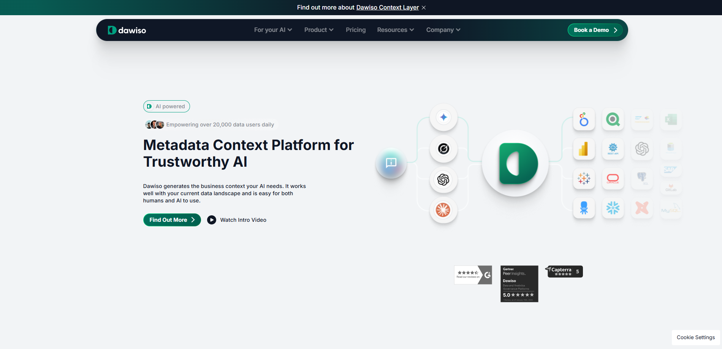Select the Oracle integration icon

[613, 178]
